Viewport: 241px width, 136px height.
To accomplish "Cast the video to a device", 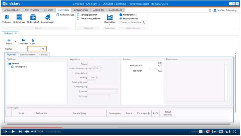I will click(228, 131).
